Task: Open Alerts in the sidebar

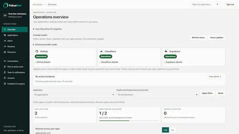Action: pos(15,41)
